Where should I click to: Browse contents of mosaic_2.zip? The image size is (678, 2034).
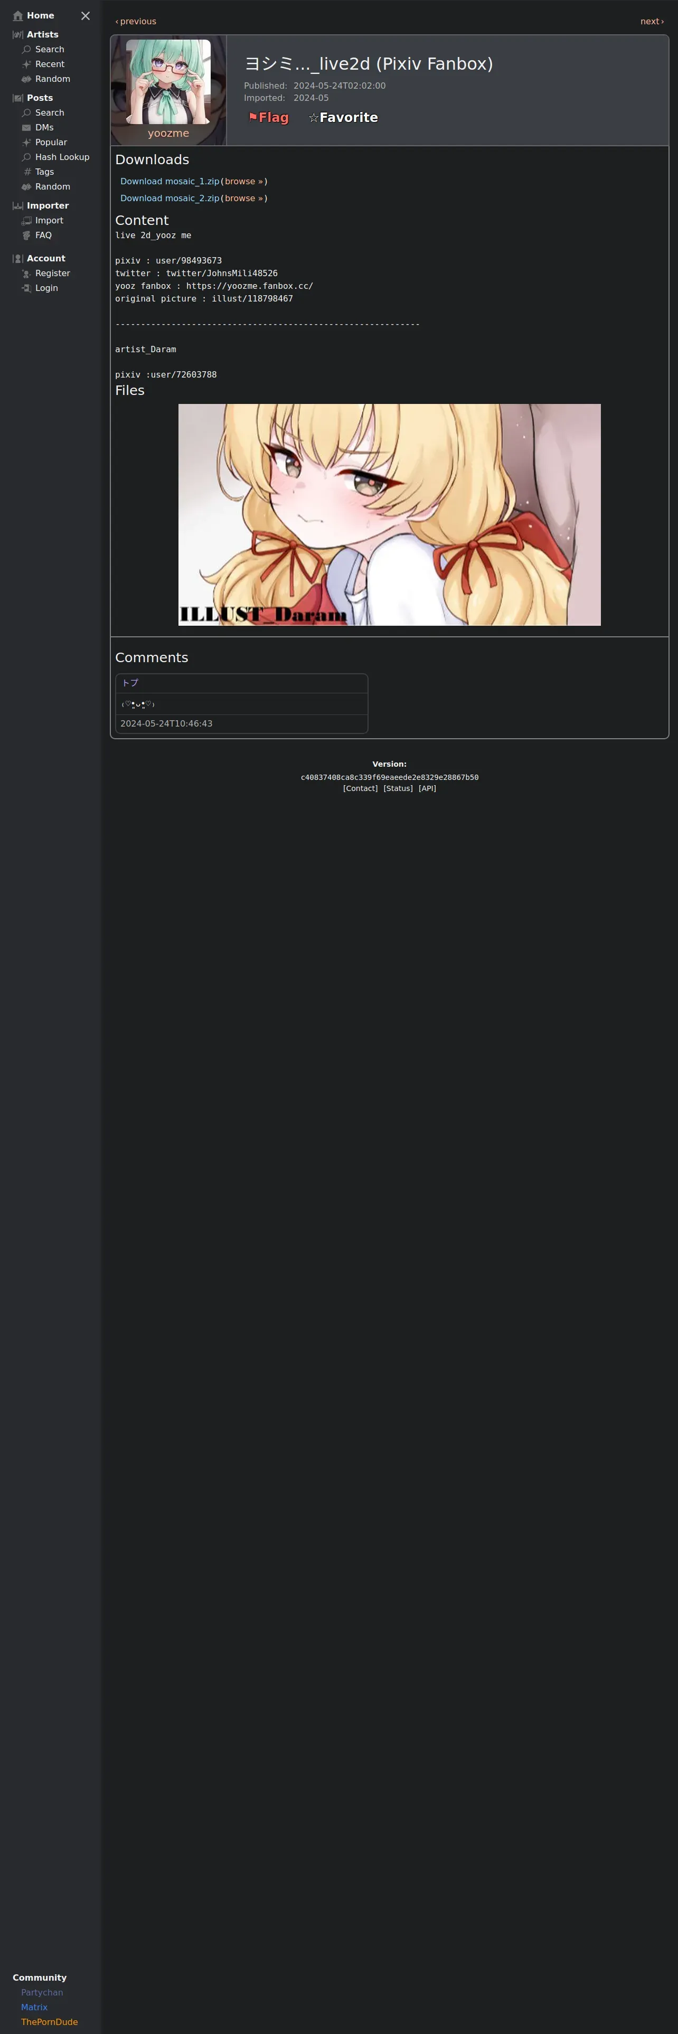tap(244, 199)
